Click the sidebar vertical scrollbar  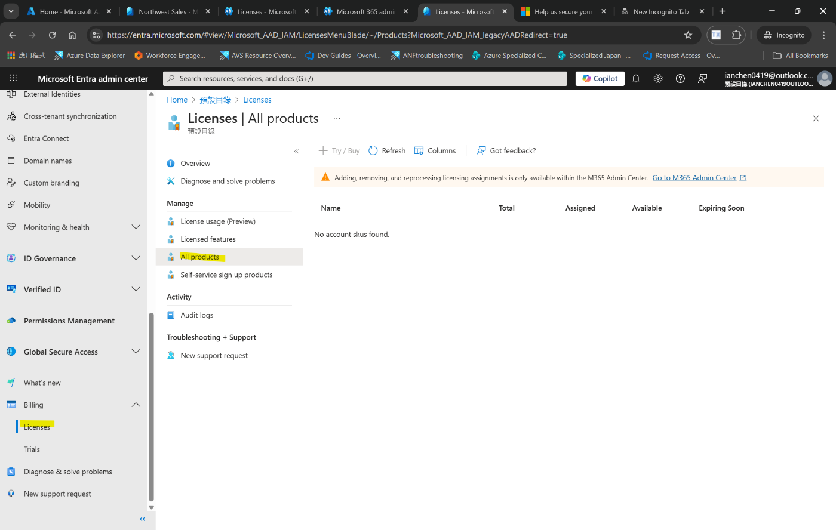tap(151, 406)
